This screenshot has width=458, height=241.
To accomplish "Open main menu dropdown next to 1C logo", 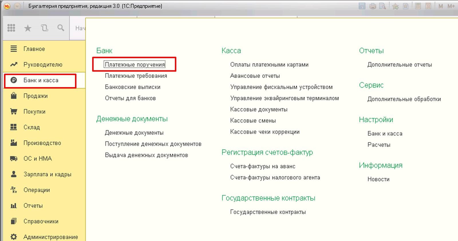I will [x=17, y=6].
